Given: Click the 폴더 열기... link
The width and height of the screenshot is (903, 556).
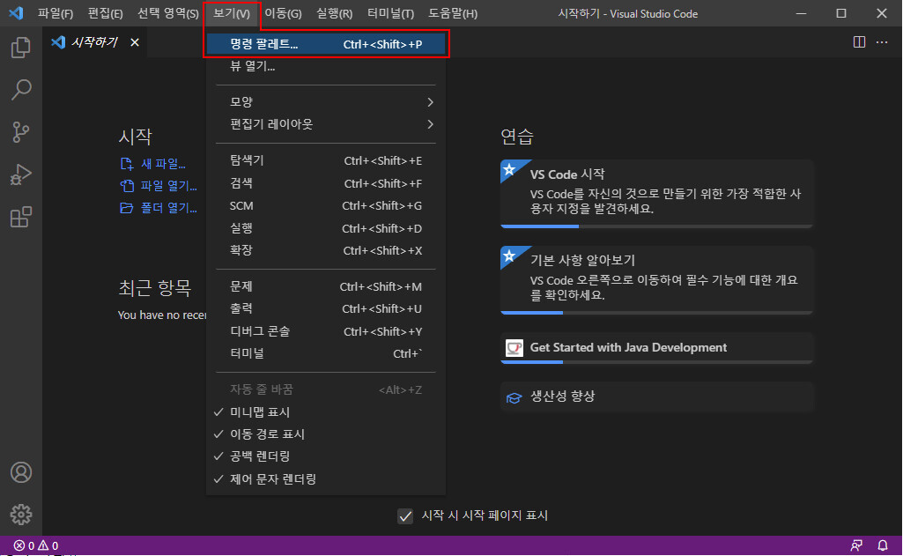Looking at the screenshot, I should (x=169, y=207).
